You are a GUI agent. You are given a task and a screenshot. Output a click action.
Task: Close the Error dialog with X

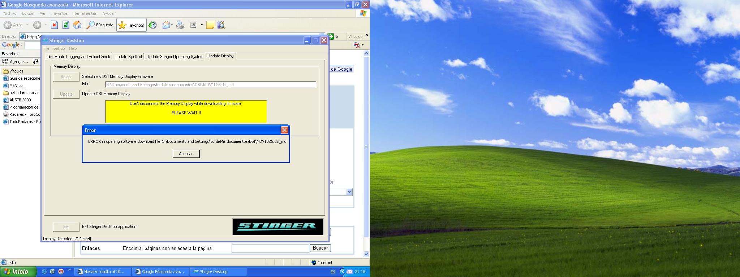(284, 130)
